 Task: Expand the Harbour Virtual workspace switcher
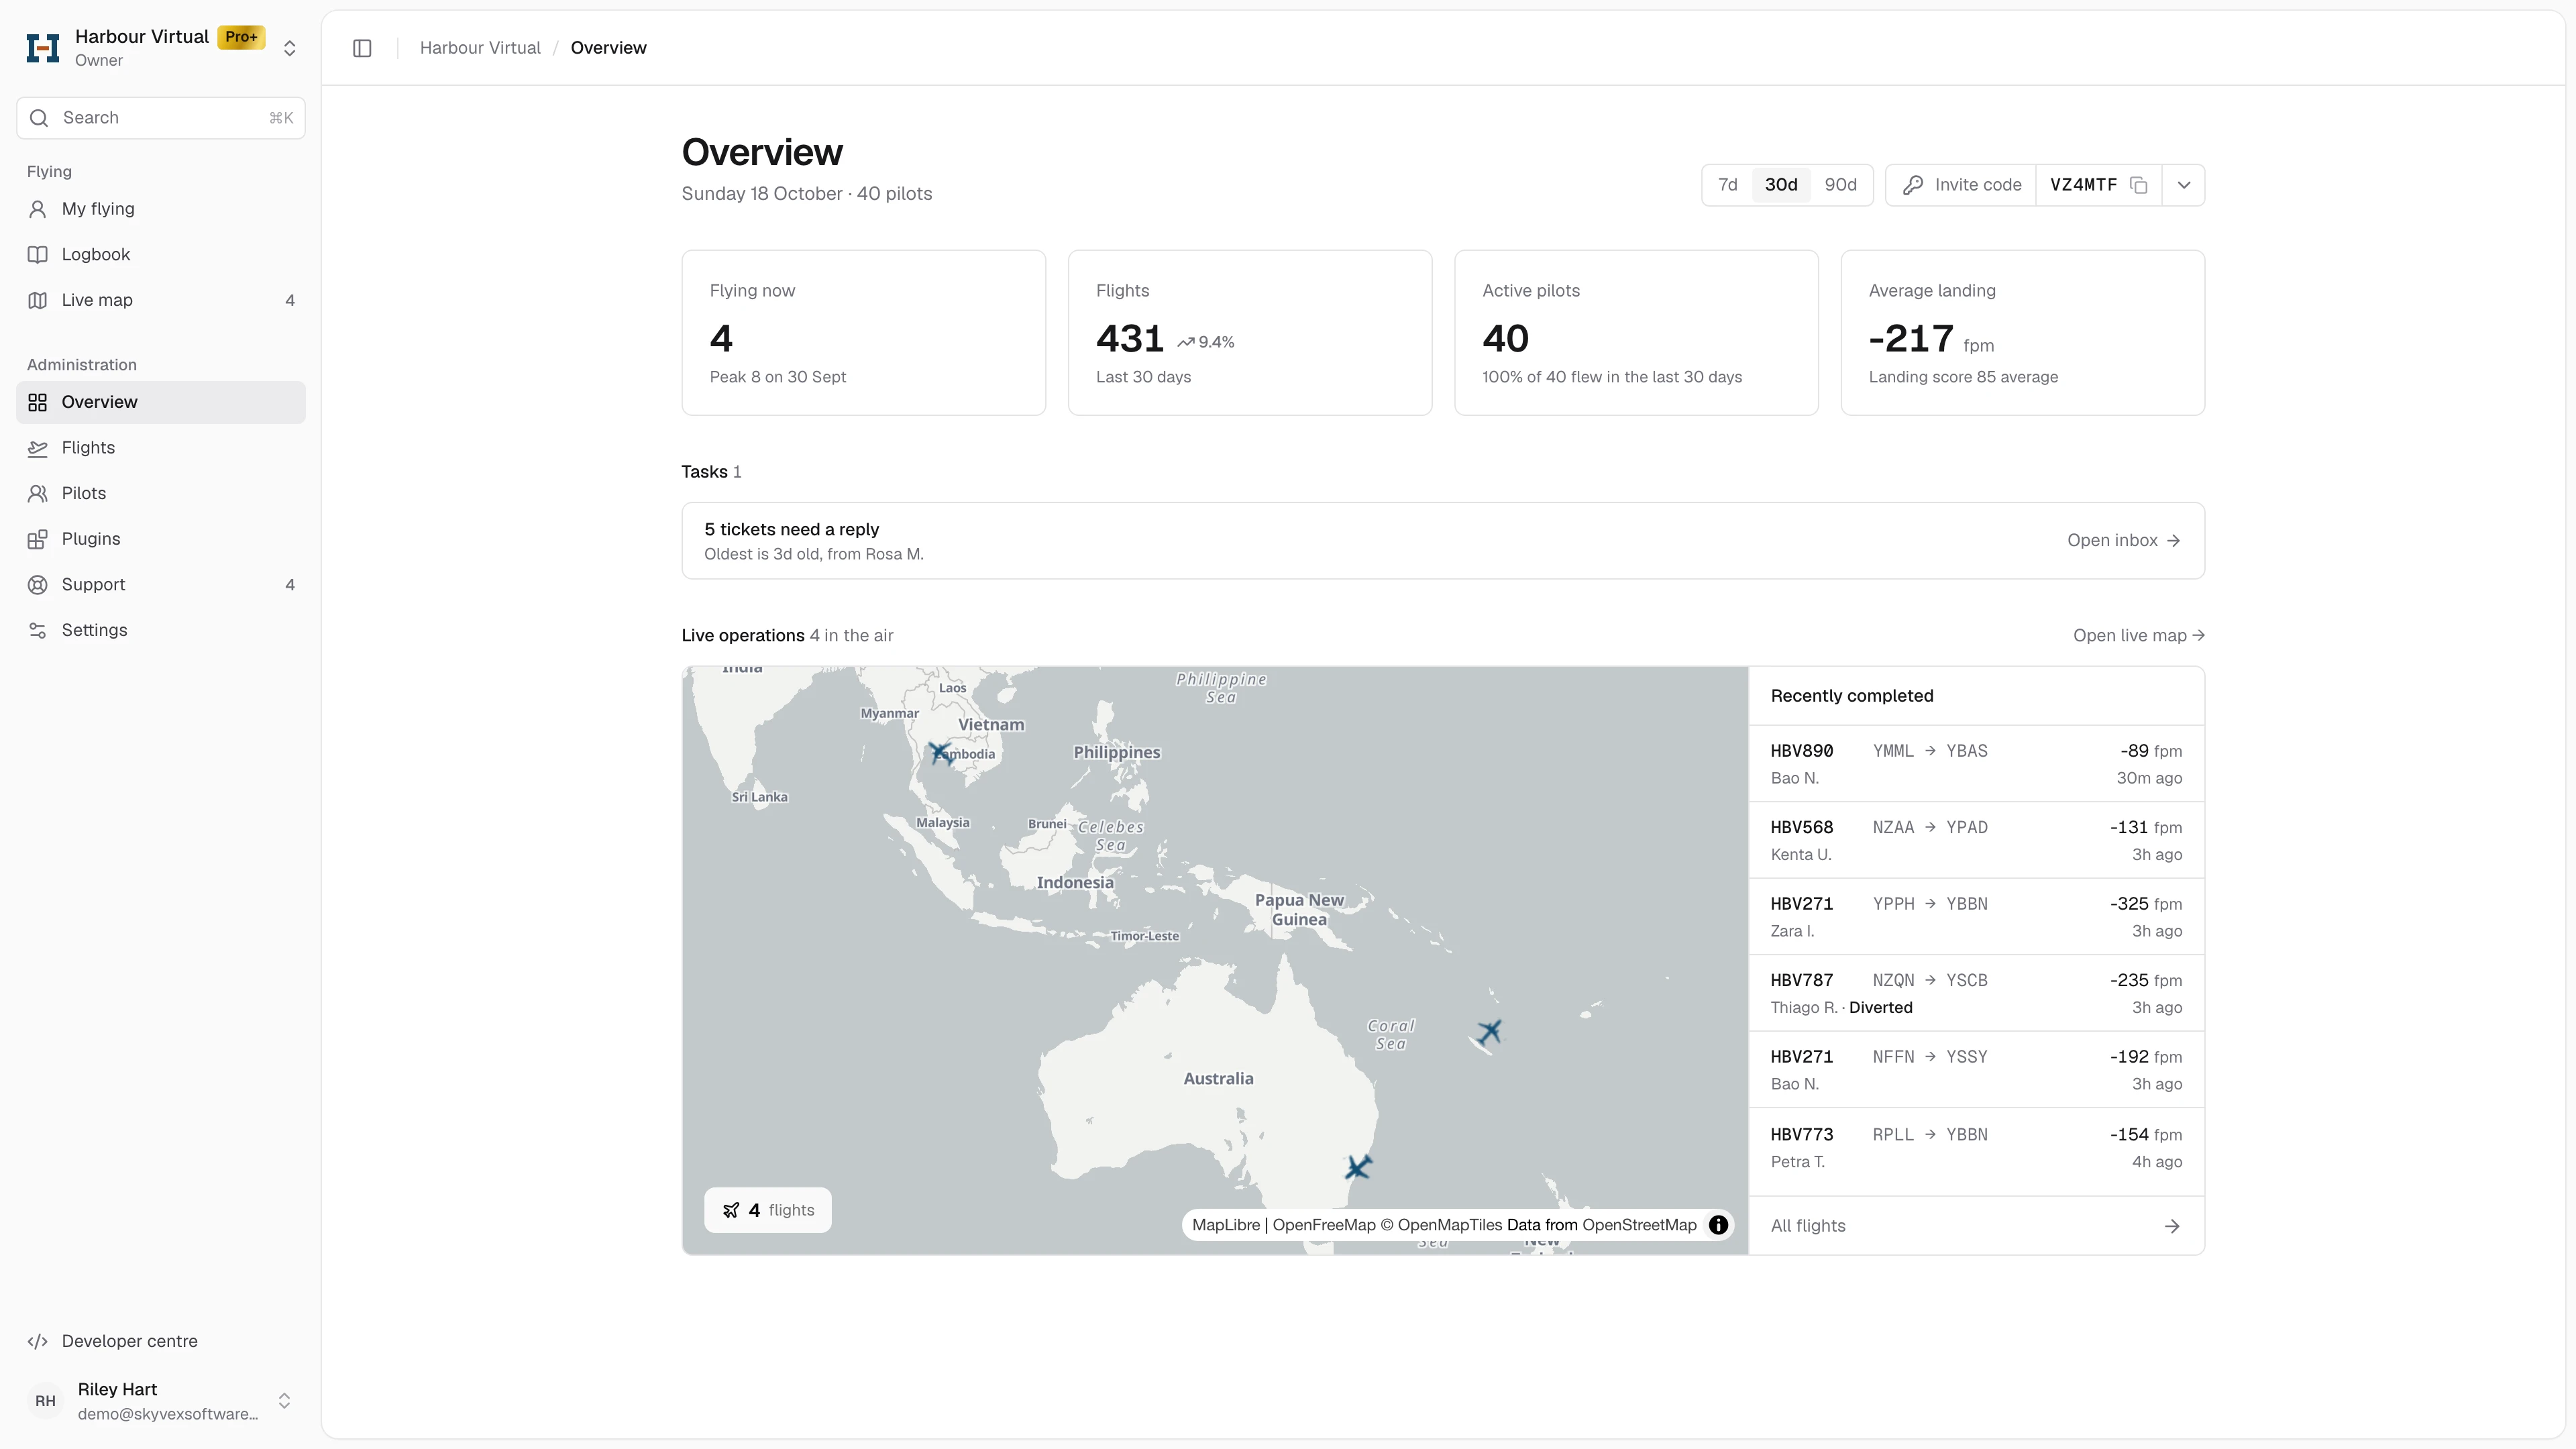click(290, 48)
